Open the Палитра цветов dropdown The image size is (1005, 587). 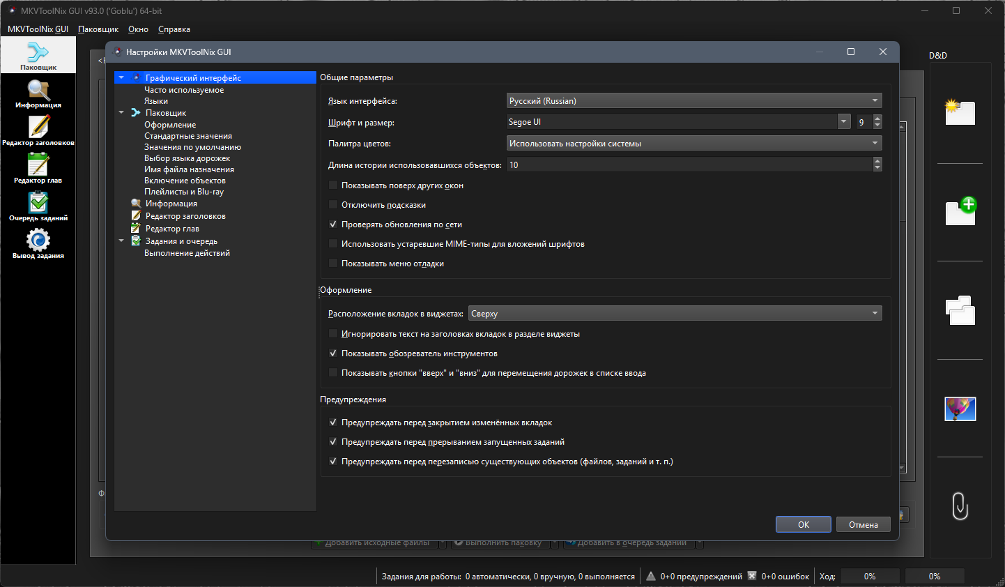694,143
